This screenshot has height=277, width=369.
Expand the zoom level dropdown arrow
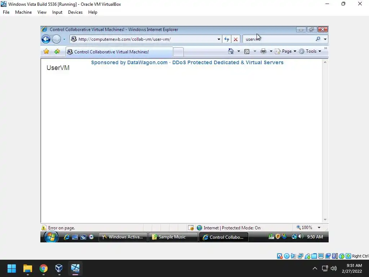(319, 228)
